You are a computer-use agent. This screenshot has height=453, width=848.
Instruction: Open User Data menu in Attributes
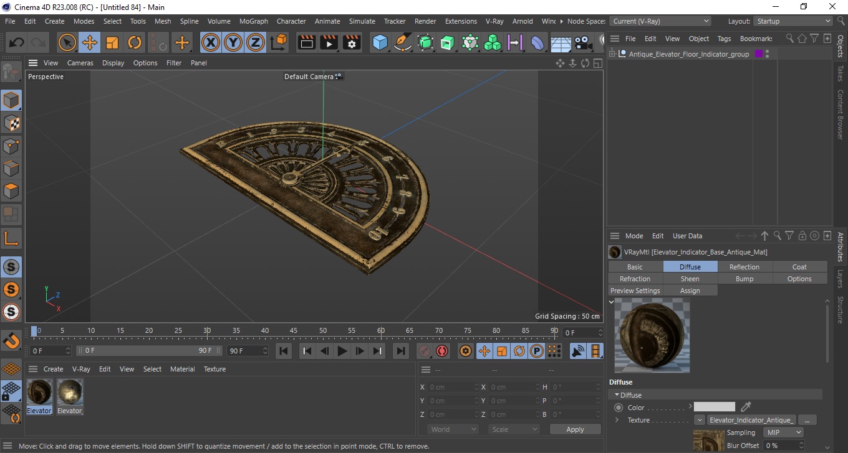coord(687,236)
